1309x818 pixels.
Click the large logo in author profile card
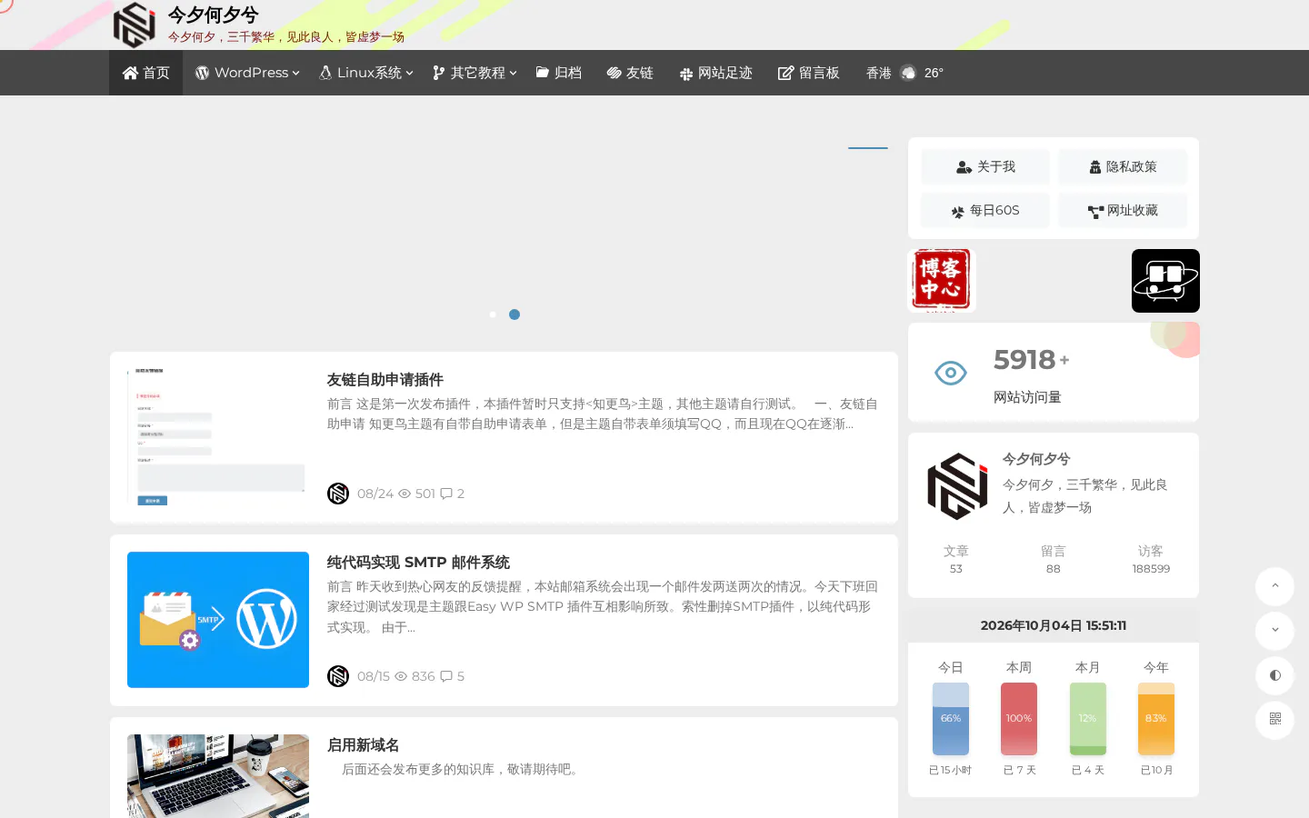957,486
